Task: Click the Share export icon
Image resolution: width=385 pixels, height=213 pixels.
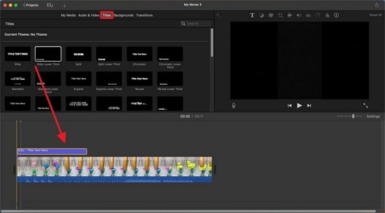Action: click(x=376, y=5)
